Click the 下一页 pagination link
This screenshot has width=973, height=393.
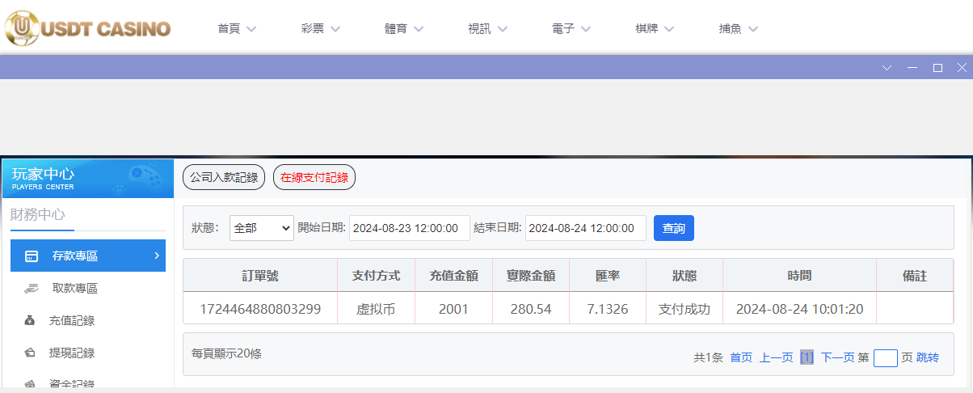coord(837,357)
